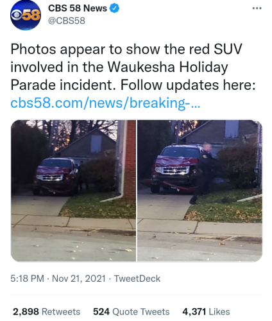Show the 524 Quote Tweets list
The width and height of the screenshot is (272, 321).
click(132, 311)
